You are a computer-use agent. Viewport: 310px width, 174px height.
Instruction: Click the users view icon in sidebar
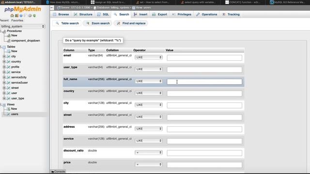[x=9, y=114]
